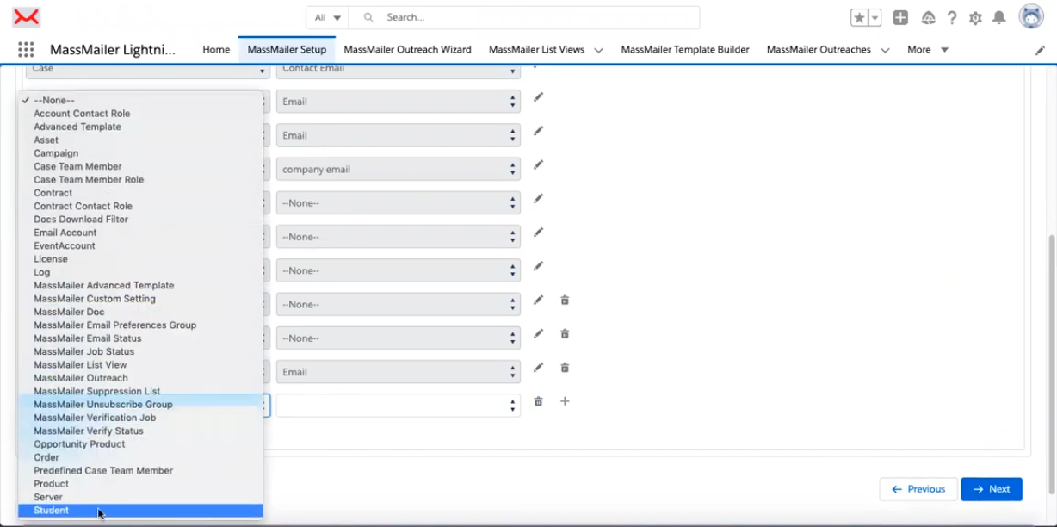Pick Case Team Member option
This screenshot has width=1057, height=527.
pyautogui.click(x=140, y=166)
